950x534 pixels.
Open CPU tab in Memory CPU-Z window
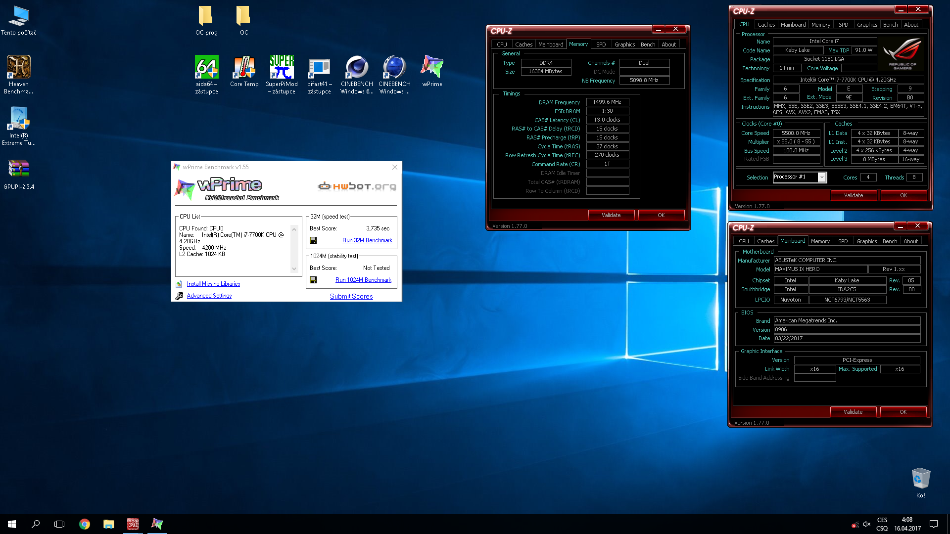pyautogui.click(x=502, y=44)
